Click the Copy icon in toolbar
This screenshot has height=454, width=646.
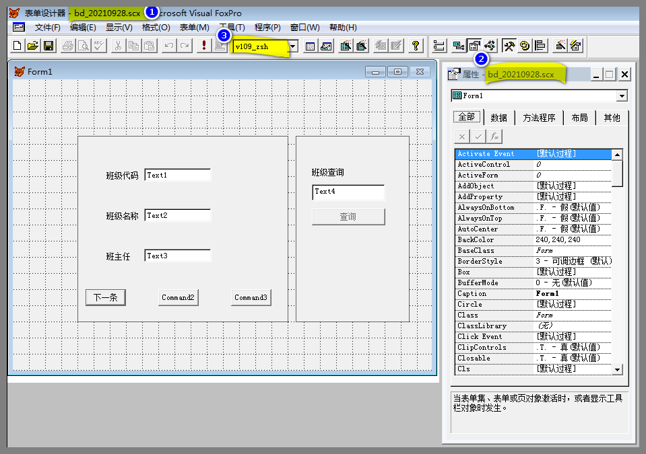pos(133,46)
